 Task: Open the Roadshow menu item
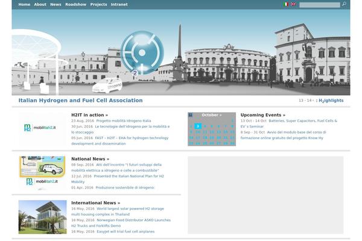tap(76, 4)
